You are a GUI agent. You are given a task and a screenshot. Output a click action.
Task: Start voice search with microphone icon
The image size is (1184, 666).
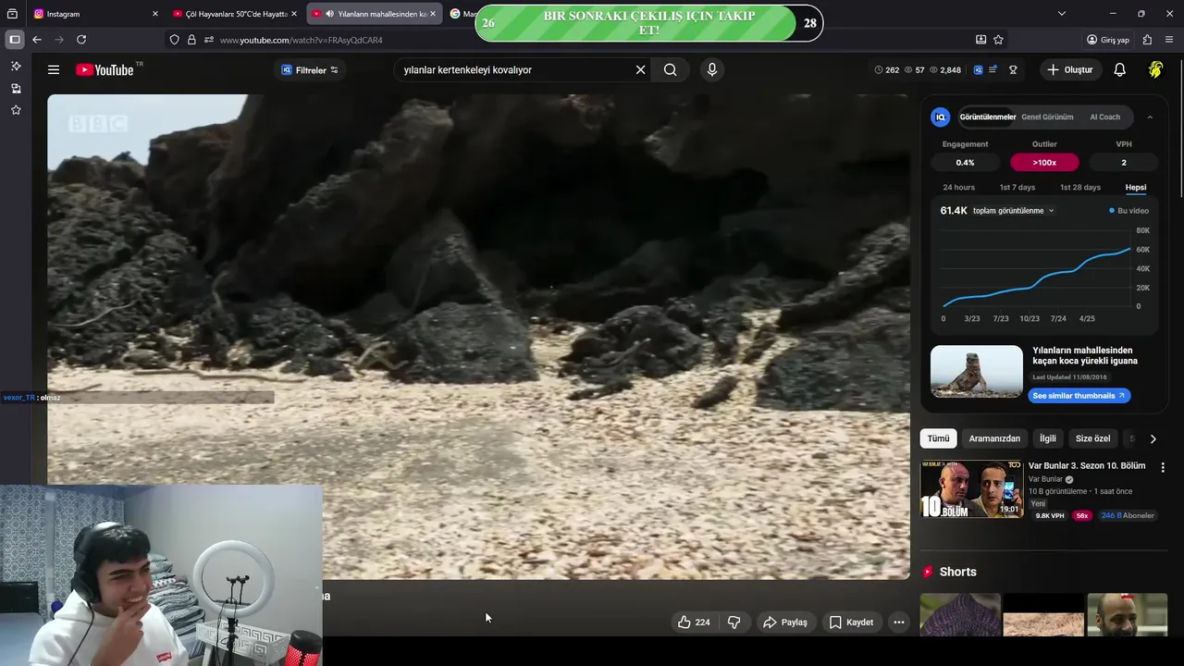(711, 69)
